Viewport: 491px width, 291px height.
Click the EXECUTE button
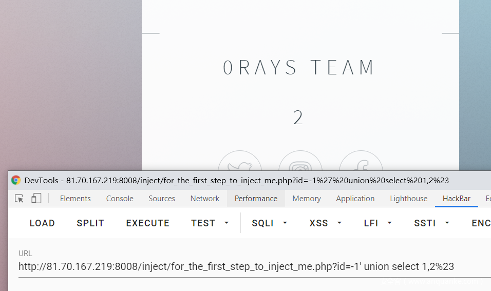148,223
